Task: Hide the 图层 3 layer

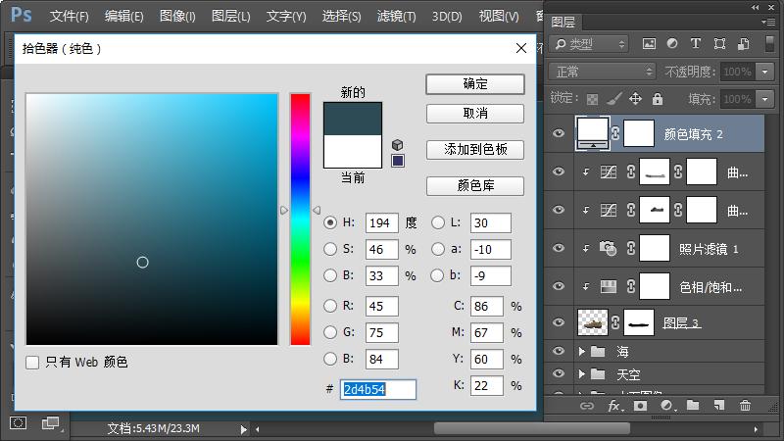Action: pos(559,322)
